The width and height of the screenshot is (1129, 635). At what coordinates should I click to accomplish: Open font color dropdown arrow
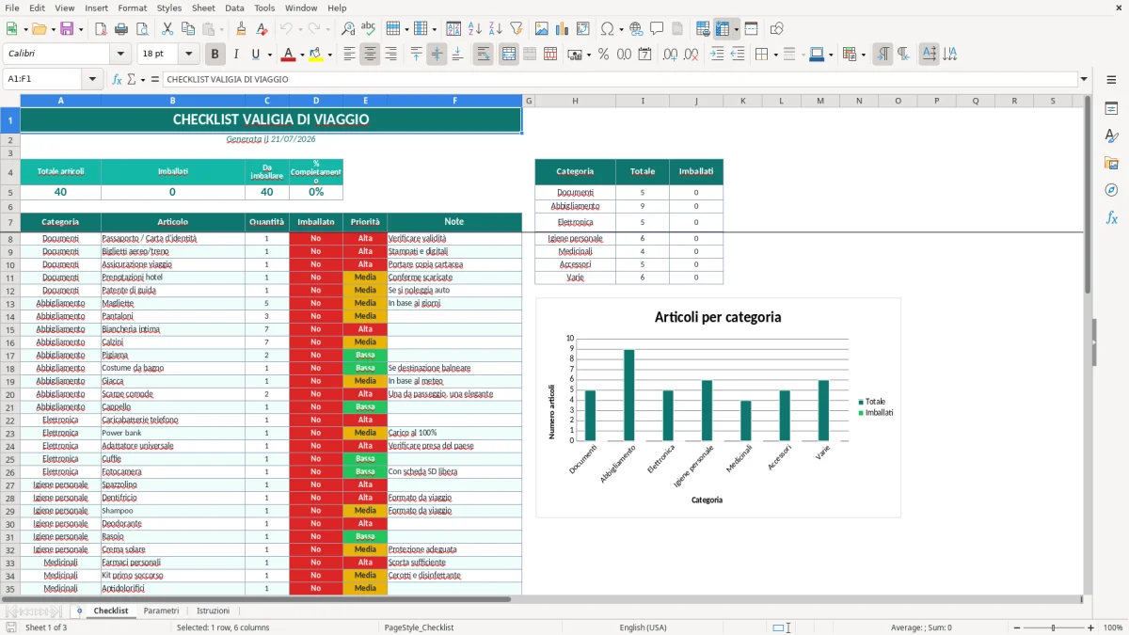[x=303, y=55]
